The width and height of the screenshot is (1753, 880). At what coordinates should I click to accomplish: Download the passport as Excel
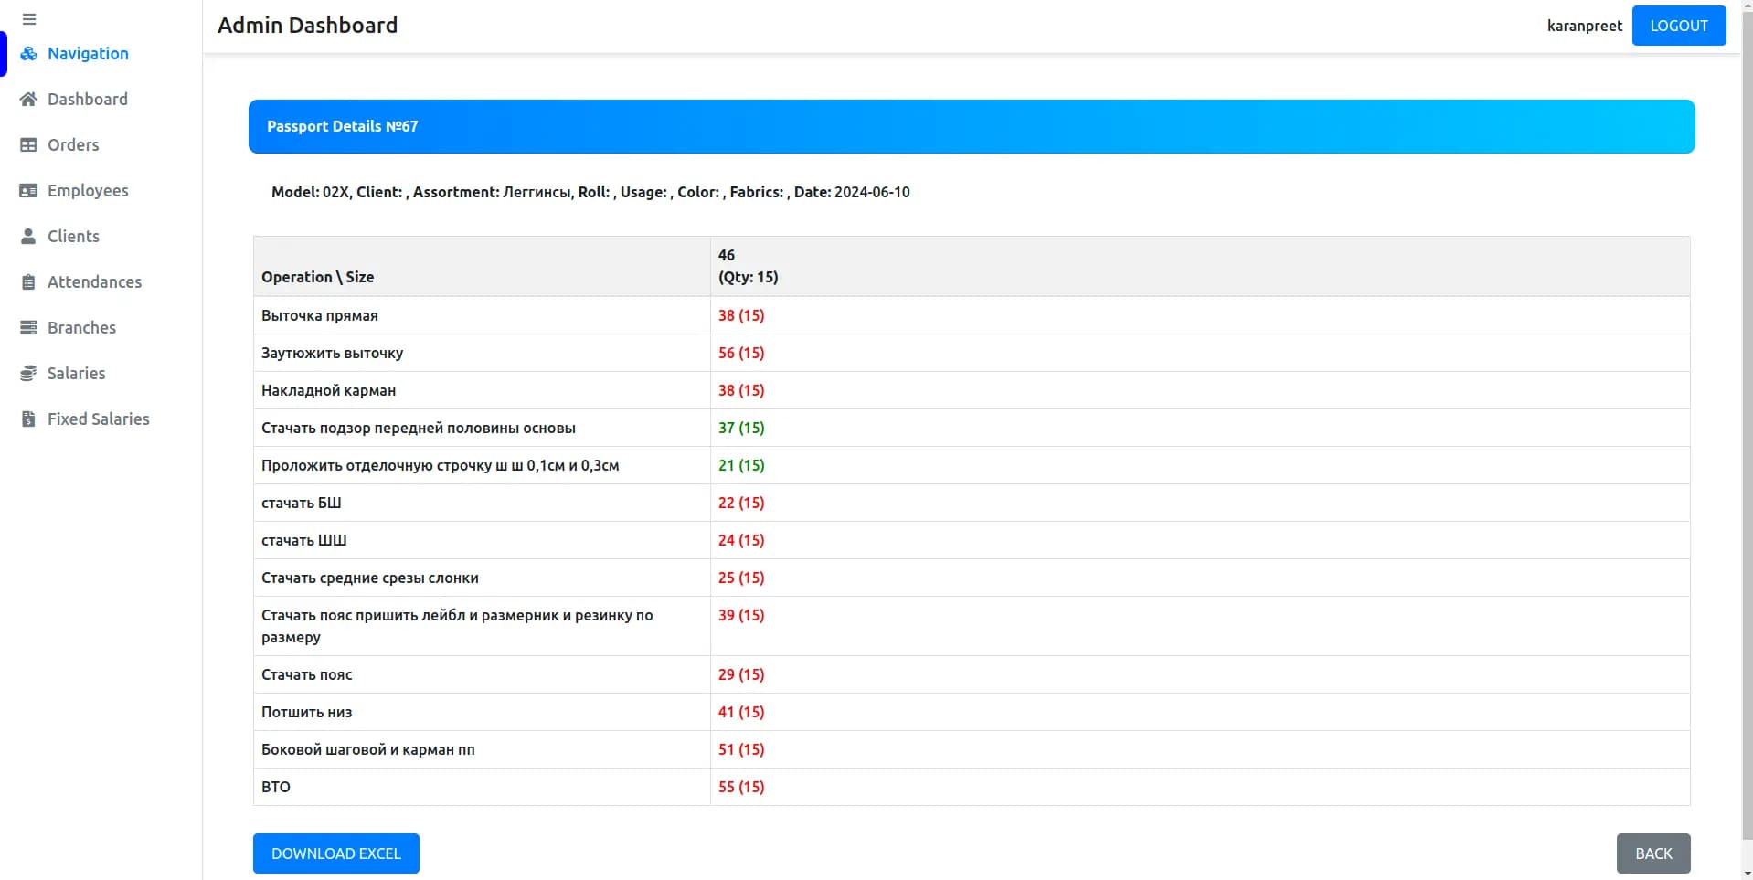[335, 853]
